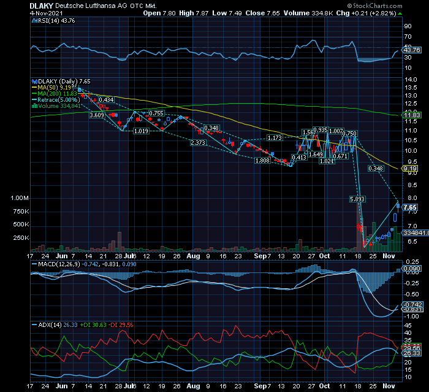Click the 250K volume axis label
Viewport: 429px width, 392px height.
click(21, 238)
